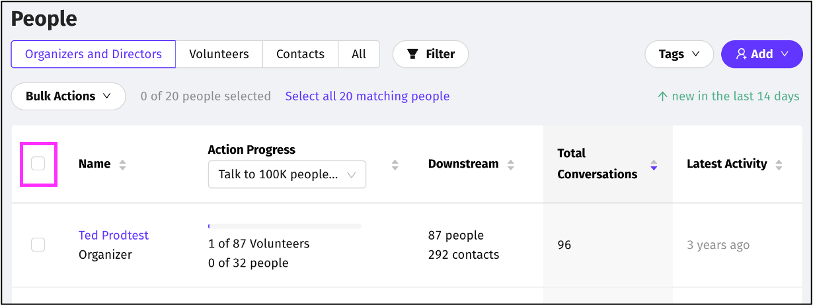This screenshot has width=813, height=305.
Task: Click the add-person icon
Action: [742, 54]
